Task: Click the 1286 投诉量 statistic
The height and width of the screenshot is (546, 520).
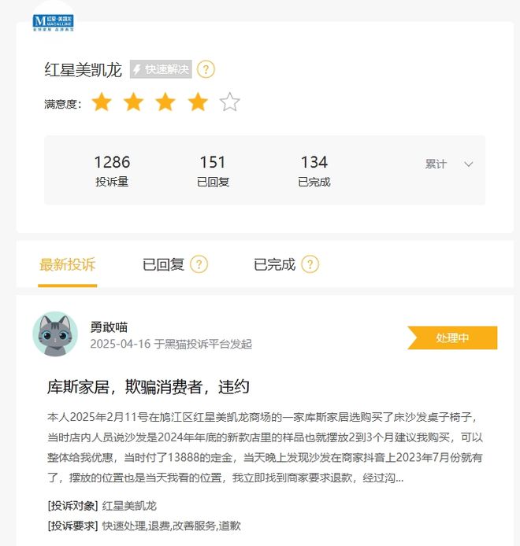Action: pos(112,171)
